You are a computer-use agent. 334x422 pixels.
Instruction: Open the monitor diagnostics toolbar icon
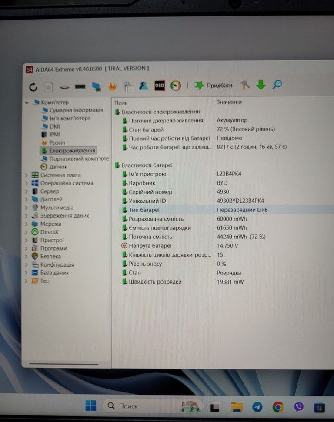click(x=128, y=86)
